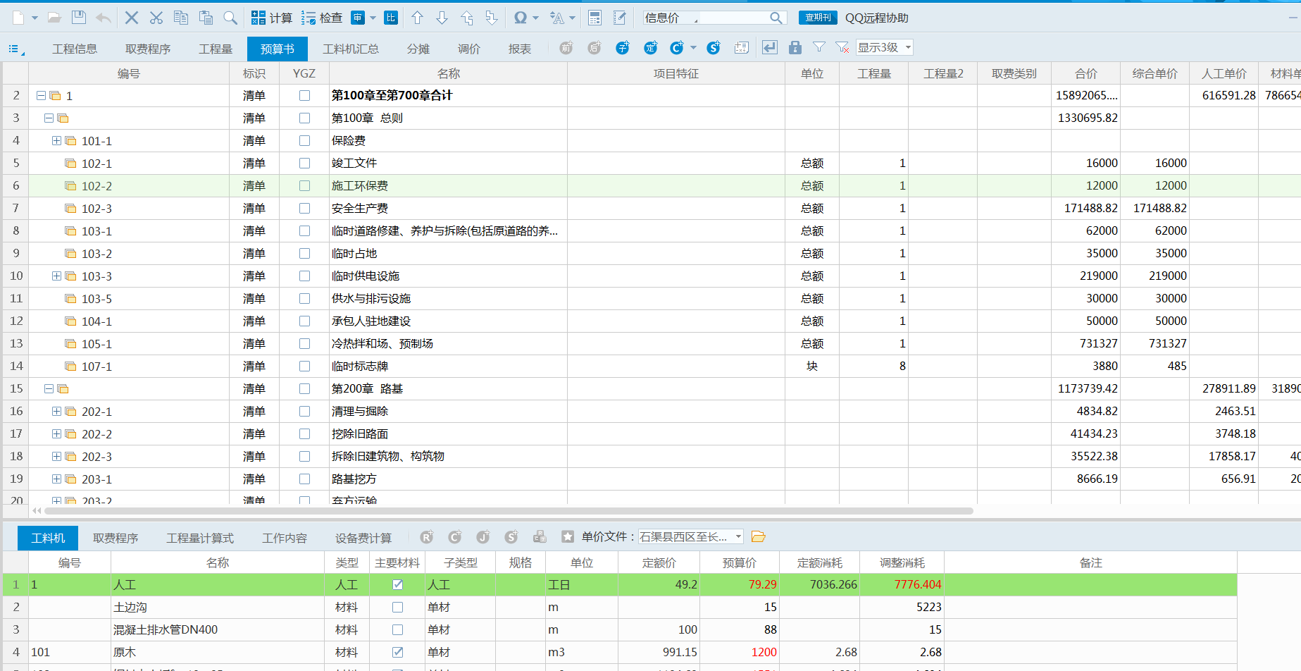Click the notepad edit icon
This screenshot has width=1301, height=671.
click(x=620, y=18)
